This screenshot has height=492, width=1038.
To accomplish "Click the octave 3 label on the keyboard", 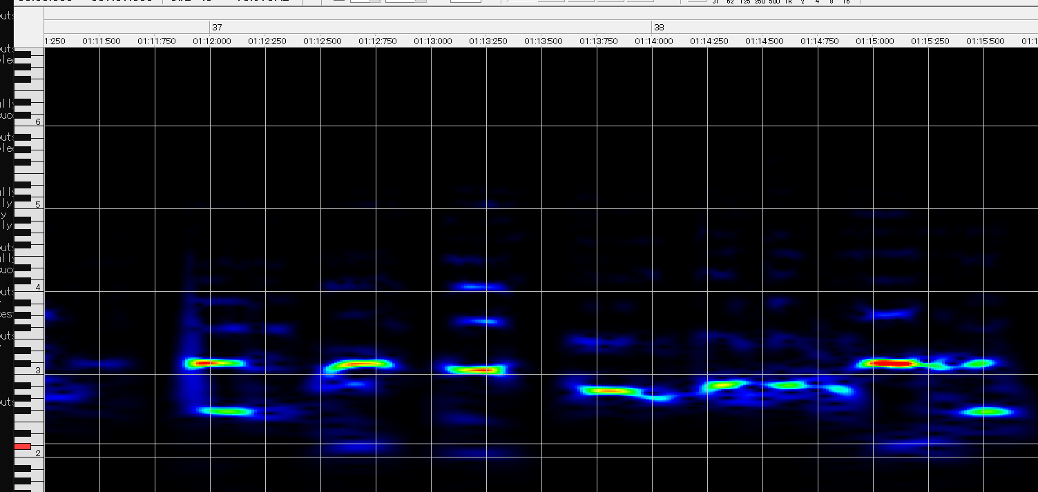I will [38, 371].
